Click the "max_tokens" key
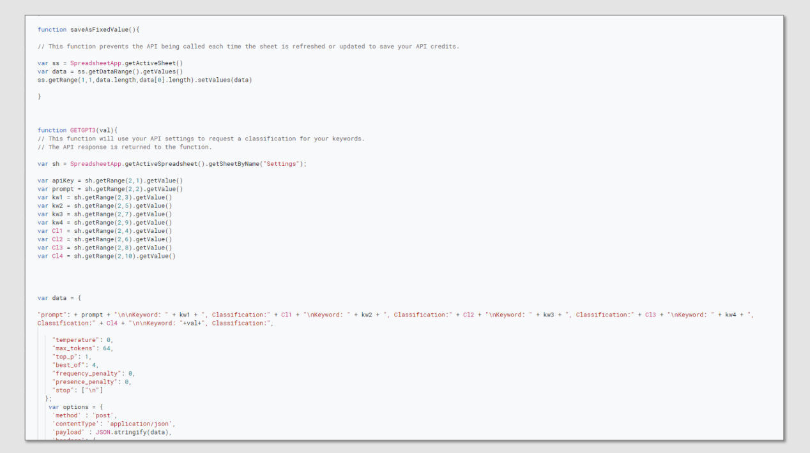The width and height of the screenshot is (810, 453). tap(74, 348)
